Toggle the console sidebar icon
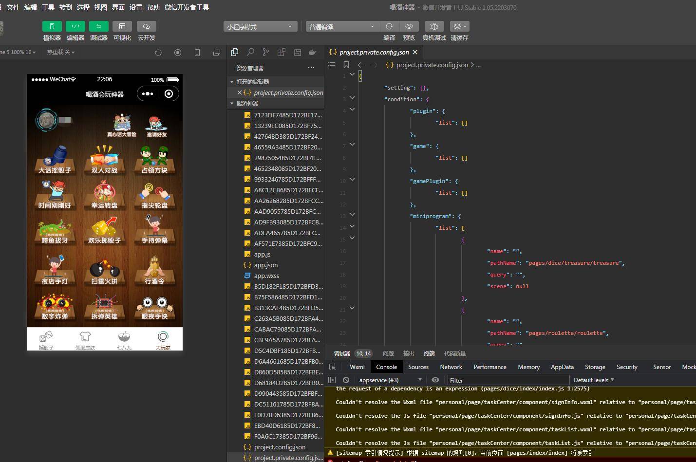Viewport: 696px width, 462px height. (332, 380)
